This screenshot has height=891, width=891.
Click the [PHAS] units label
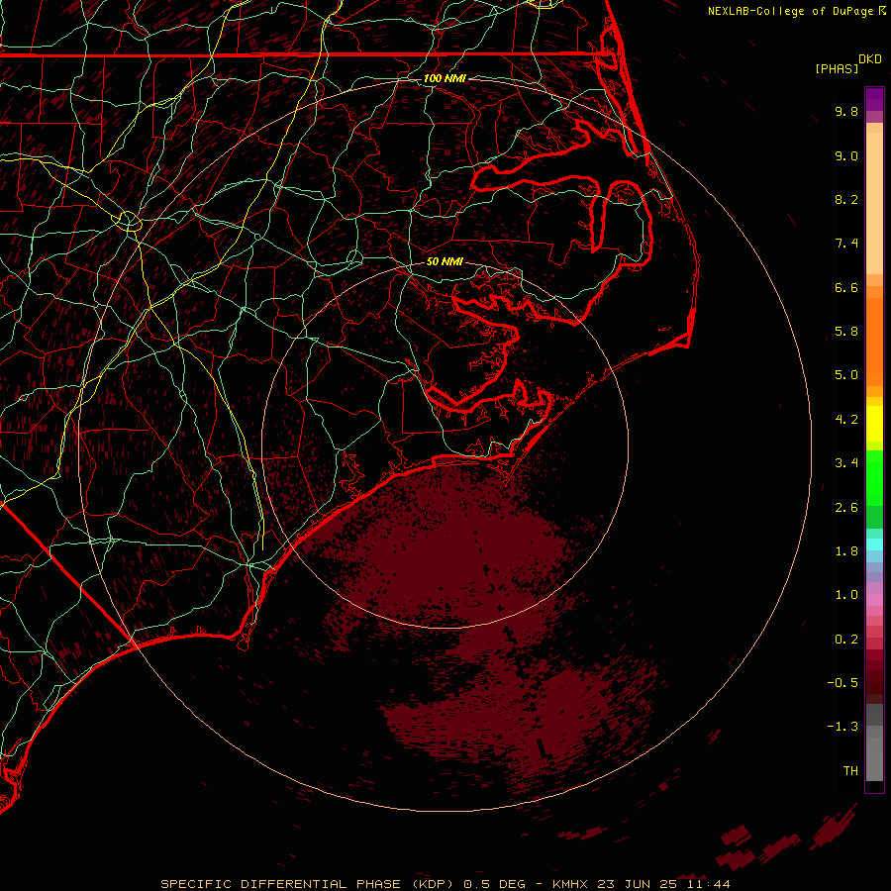pyautogui.click(x=837, y=69)
